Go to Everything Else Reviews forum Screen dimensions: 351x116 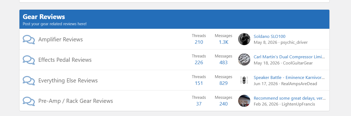[x=68, y=81]
